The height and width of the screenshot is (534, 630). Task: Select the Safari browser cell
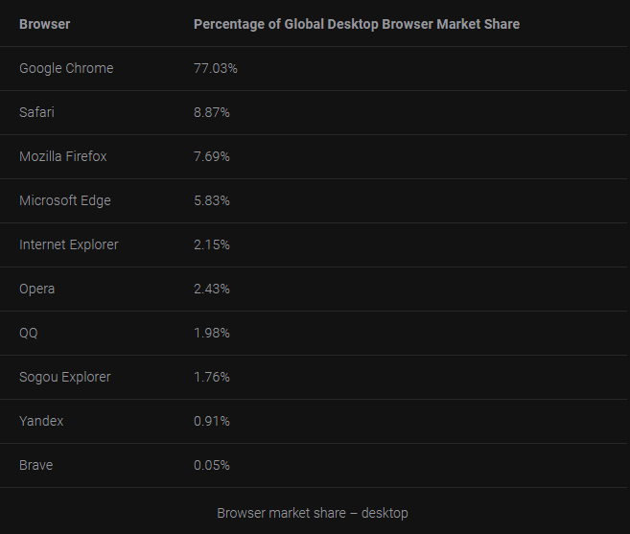coord(36,112)
